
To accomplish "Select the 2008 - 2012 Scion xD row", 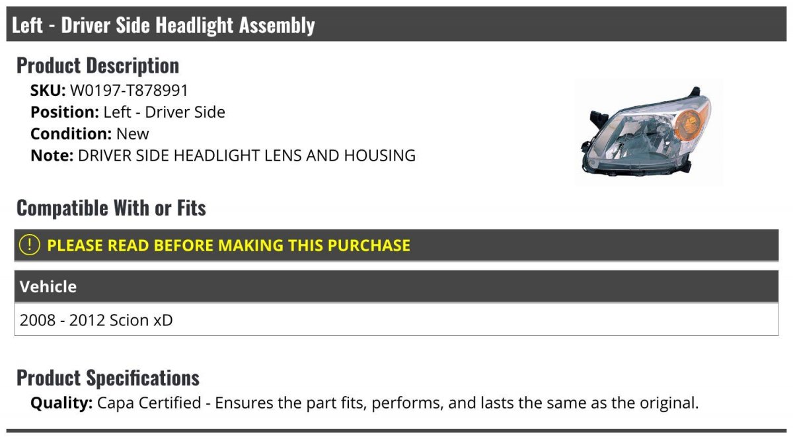I will tap(96, 320).
